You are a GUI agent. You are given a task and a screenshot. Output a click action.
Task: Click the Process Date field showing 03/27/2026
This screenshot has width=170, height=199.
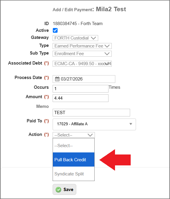[x=84, y=79]
